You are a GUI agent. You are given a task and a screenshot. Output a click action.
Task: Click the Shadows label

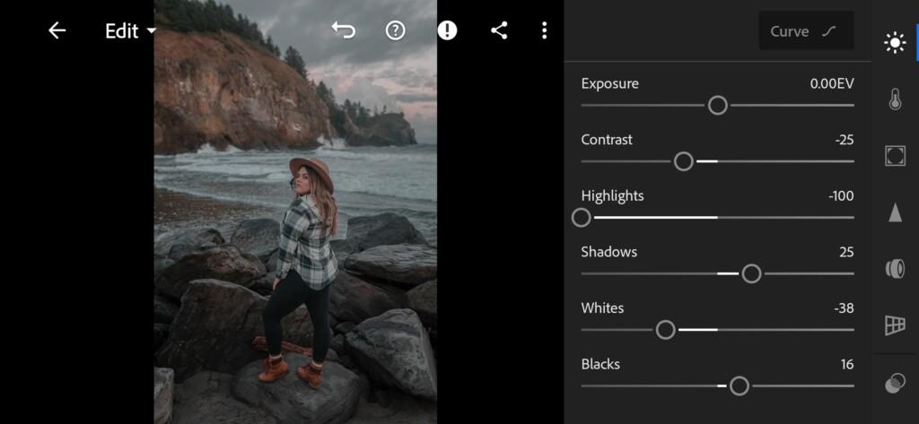[x=609, y=253]
